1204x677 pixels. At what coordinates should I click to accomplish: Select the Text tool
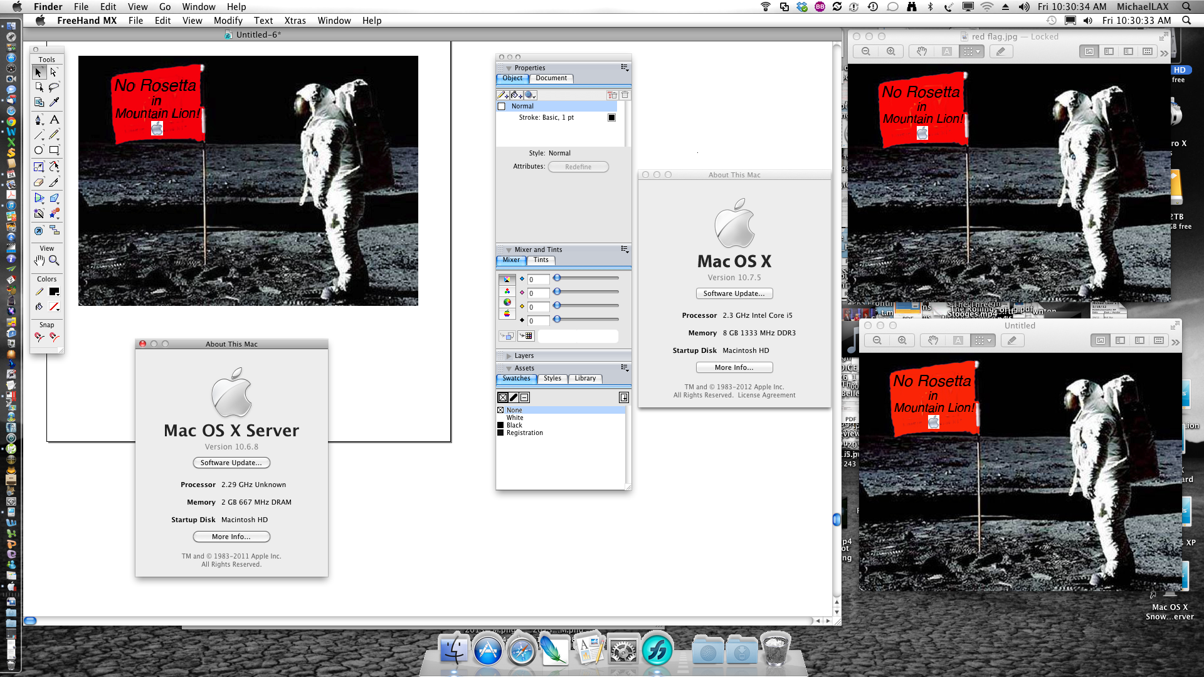54,120
